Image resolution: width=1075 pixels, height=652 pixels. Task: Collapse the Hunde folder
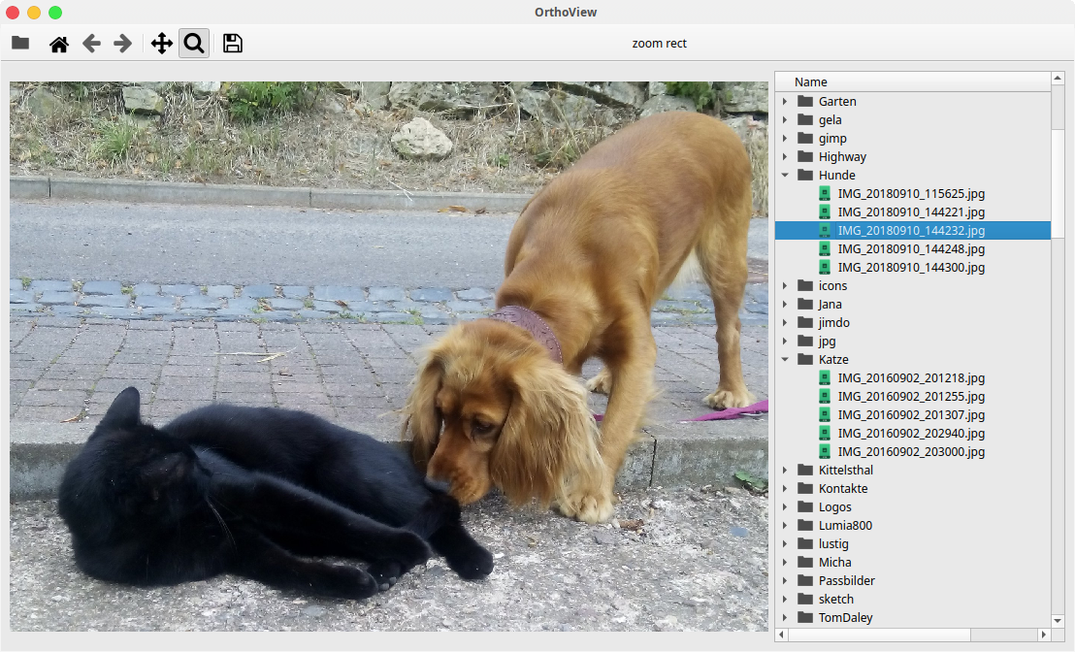pyautogui.click(x=785, y=176)
